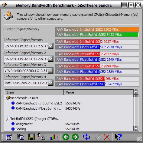The image size is (143, 143).
Task: Open the bar chart icon dropdown arrow
Action: (57, 137)
